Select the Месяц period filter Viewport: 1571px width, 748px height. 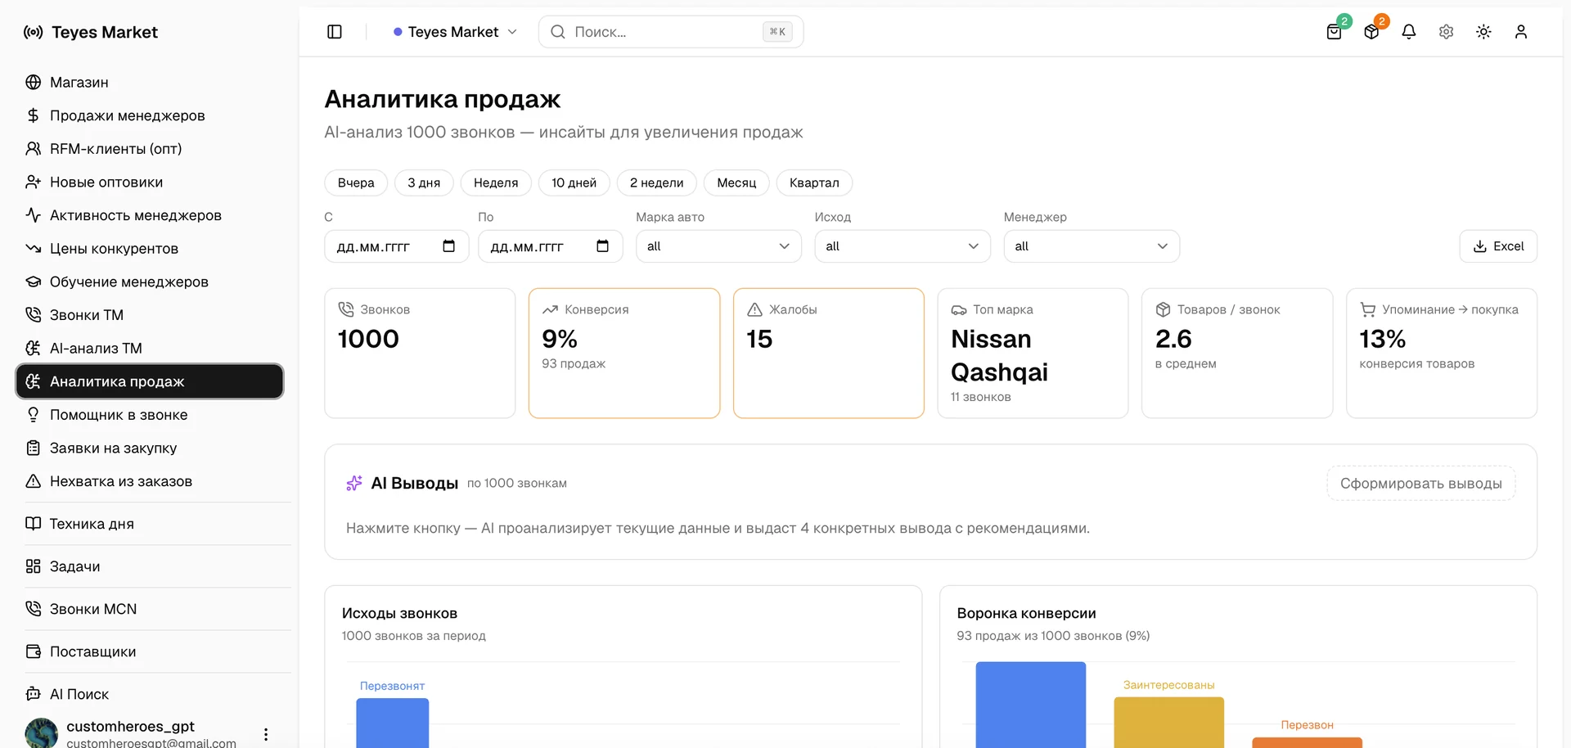click(736, 182)
